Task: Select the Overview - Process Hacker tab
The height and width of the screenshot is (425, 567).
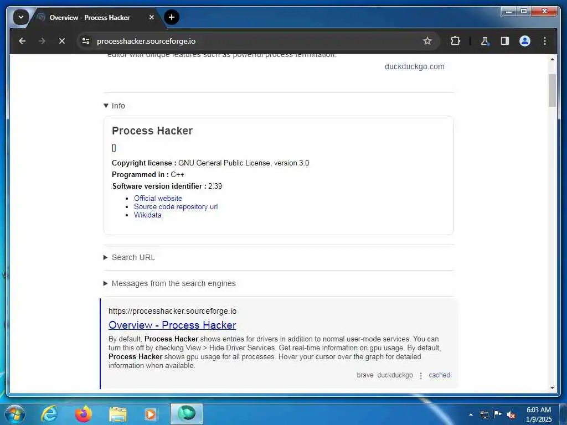Action: click(x=89, y=17)
